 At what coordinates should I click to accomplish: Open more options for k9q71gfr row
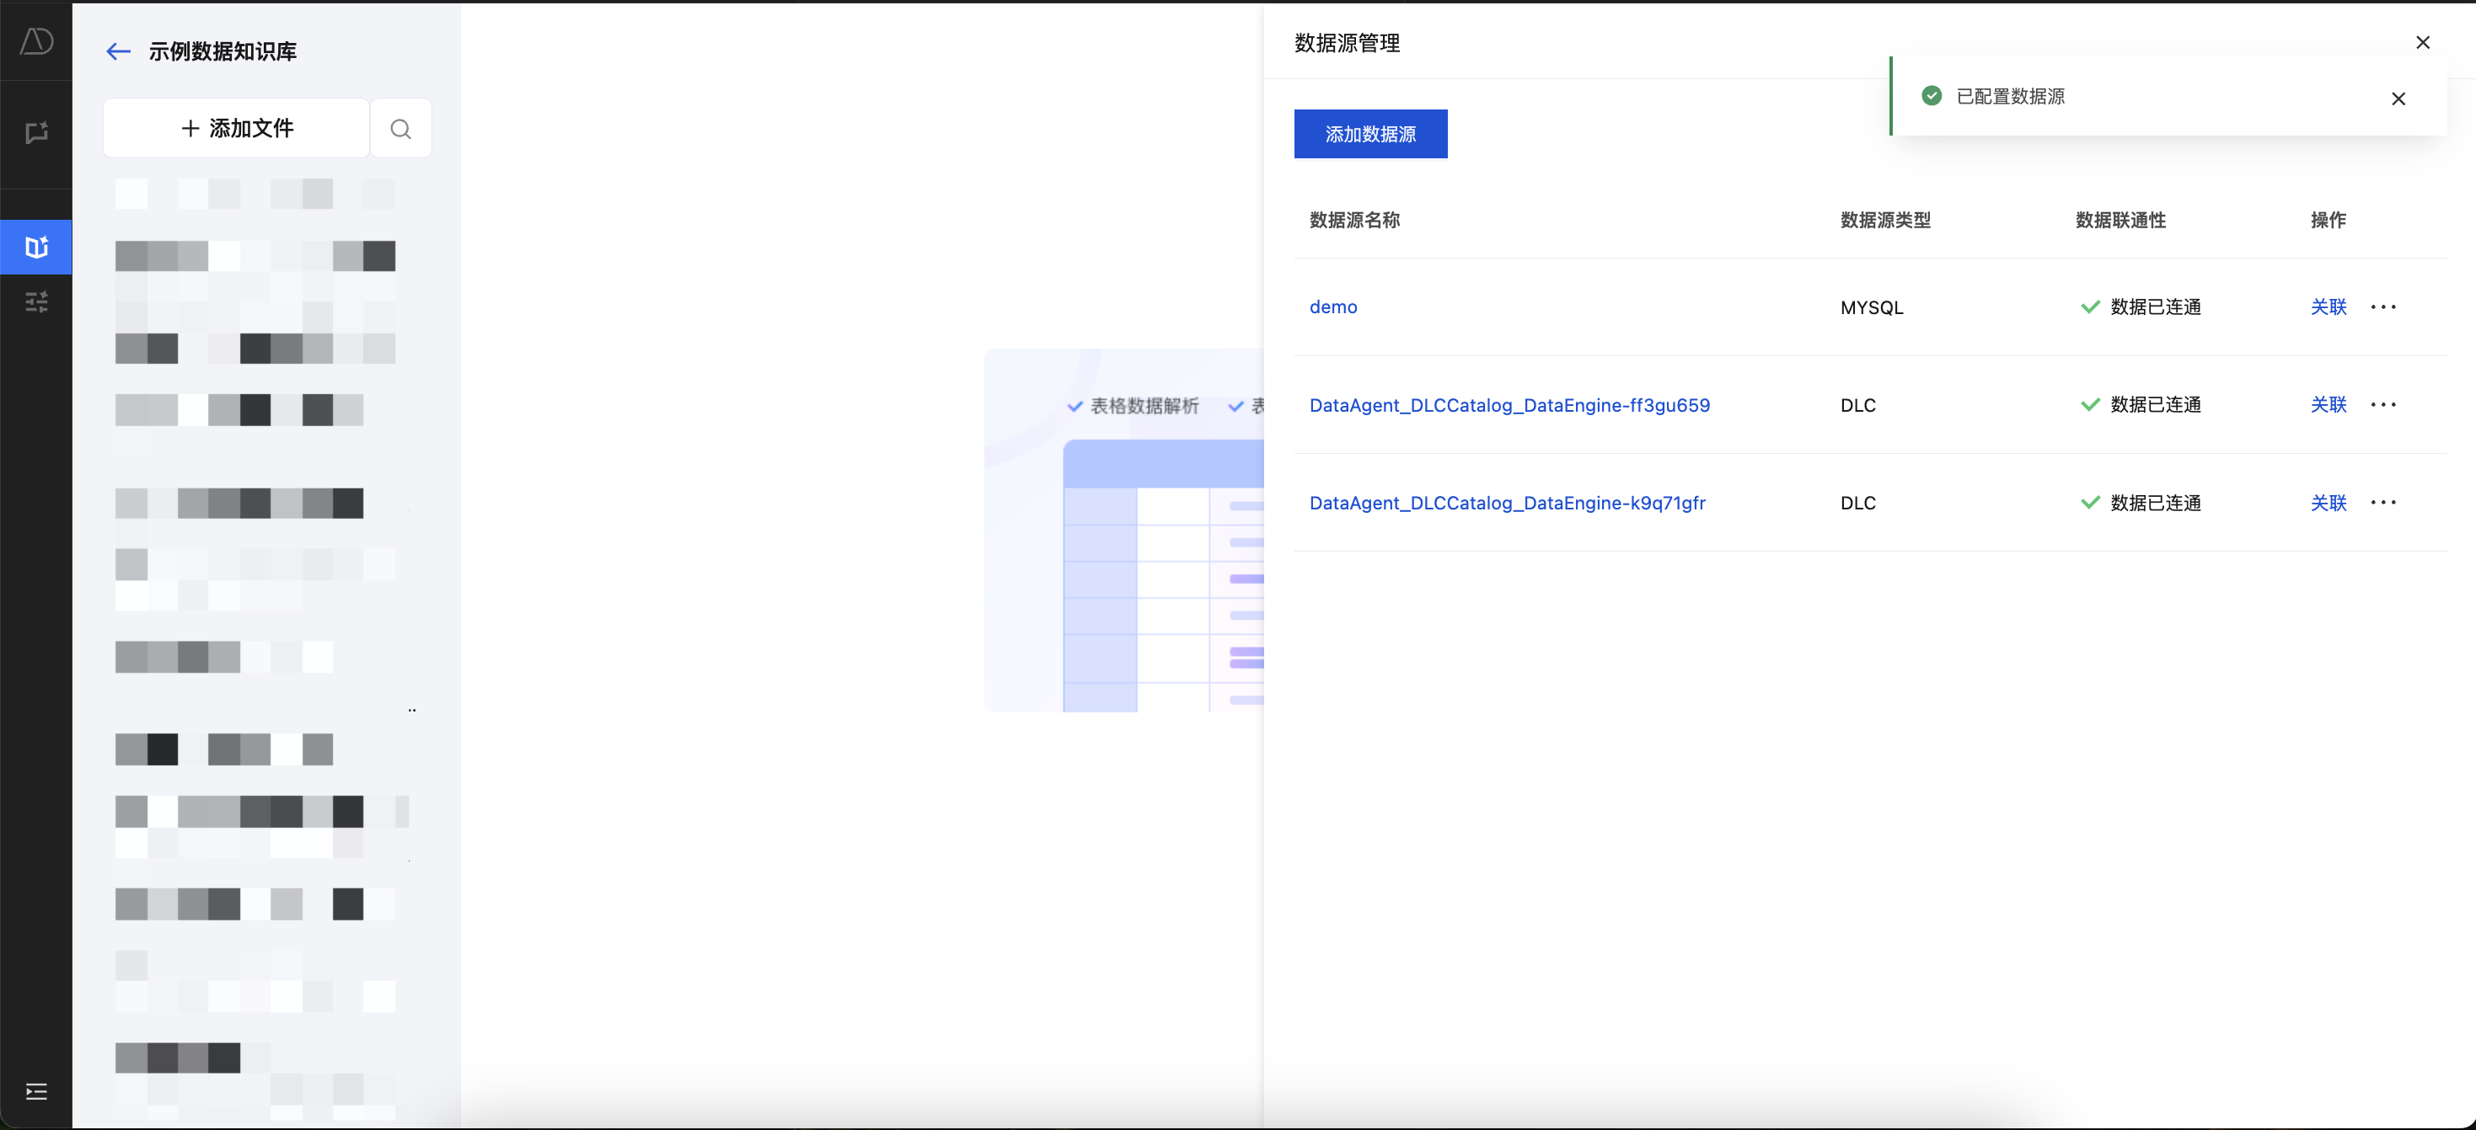click(x=2382, y=503)
